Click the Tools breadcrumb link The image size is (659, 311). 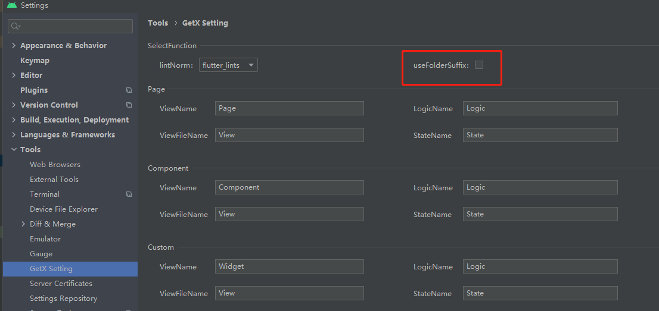tap(158, 23)
